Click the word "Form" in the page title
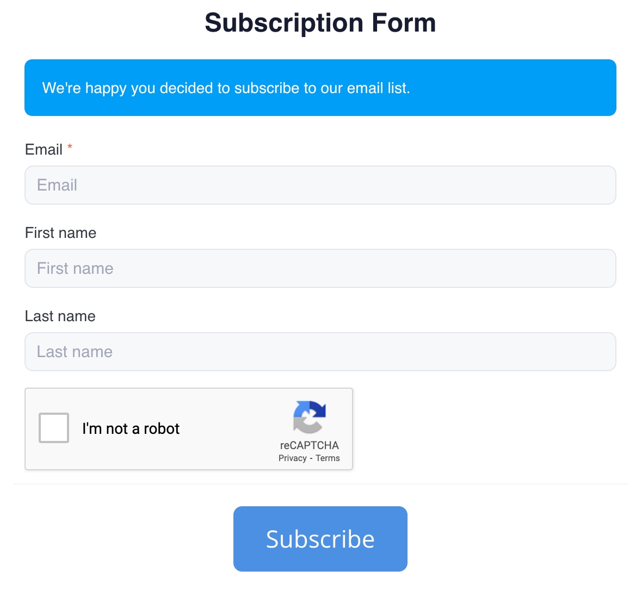642x589 pixels. point(404,23)
